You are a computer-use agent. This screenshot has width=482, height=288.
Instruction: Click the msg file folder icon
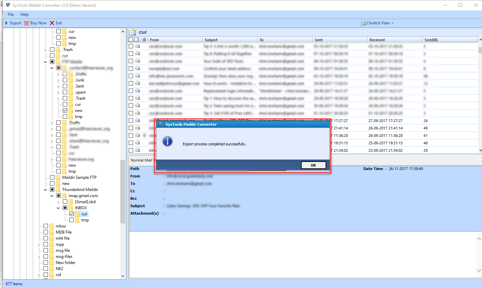[x=51, y=250]
